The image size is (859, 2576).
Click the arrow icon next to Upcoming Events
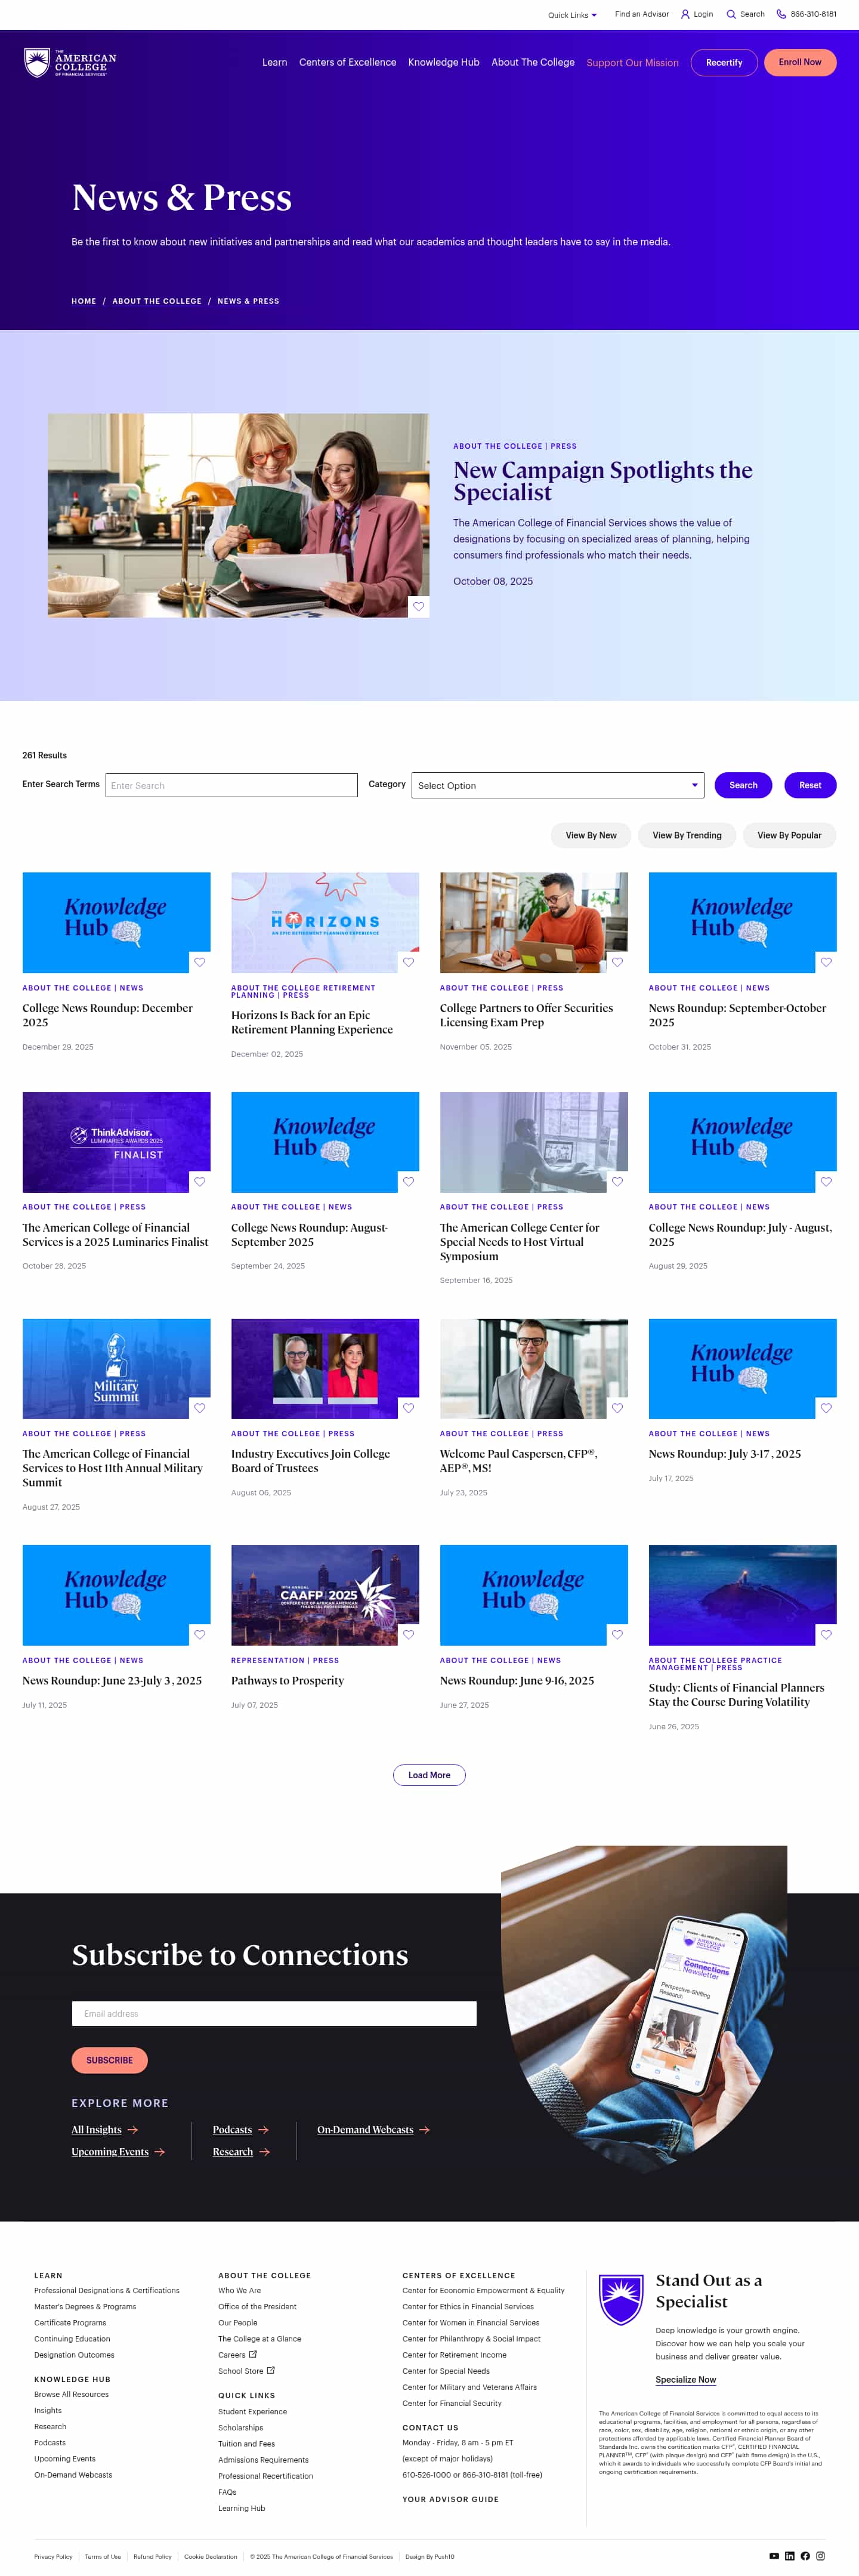[x=159, y=2152]
